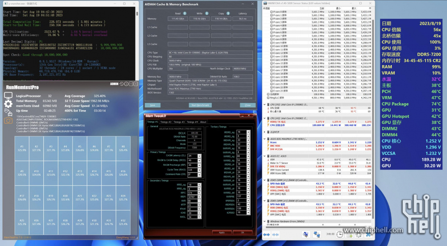Click the expand arrows icon in HWiNFO toolbar

click(x=267, y=235)
